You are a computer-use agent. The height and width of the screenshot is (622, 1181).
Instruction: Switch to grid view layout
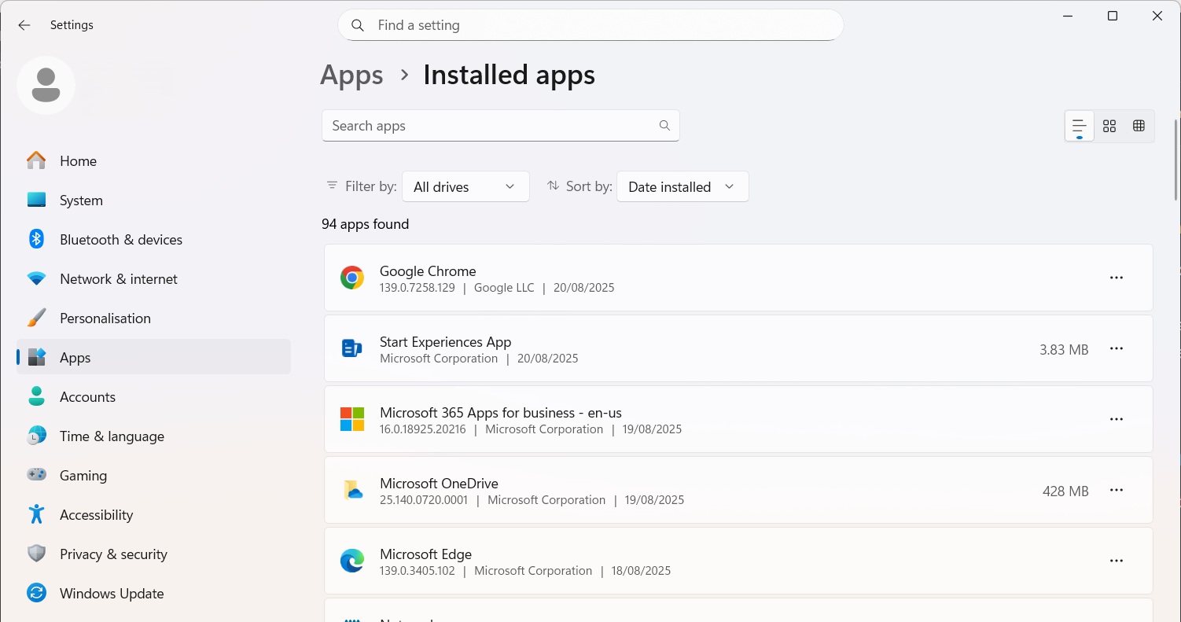(1109, 126)
